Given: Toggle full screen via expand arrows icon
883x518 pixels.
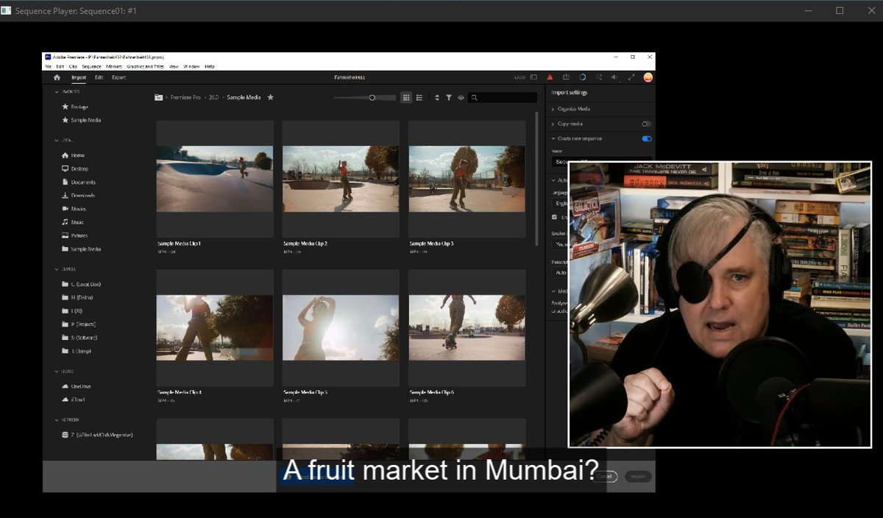Looking at the screenshot, I should (x=631, y=77).
